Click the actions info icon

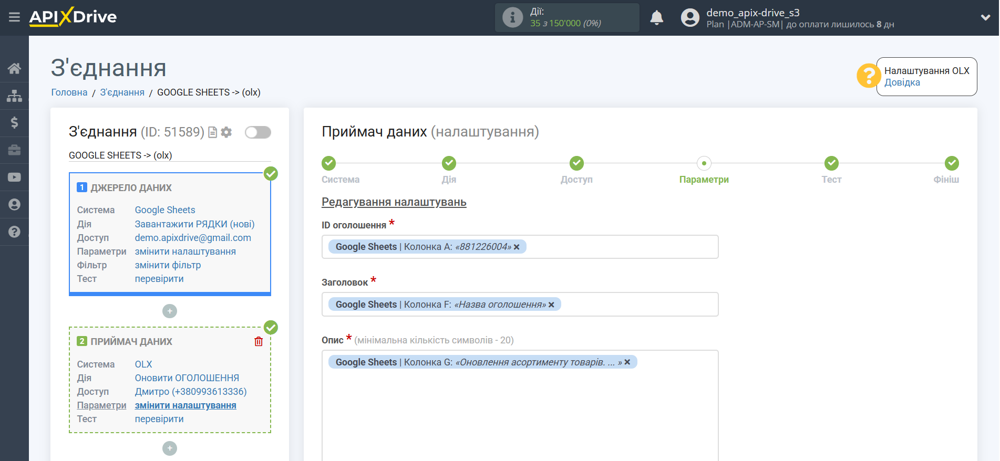(512, 17)
